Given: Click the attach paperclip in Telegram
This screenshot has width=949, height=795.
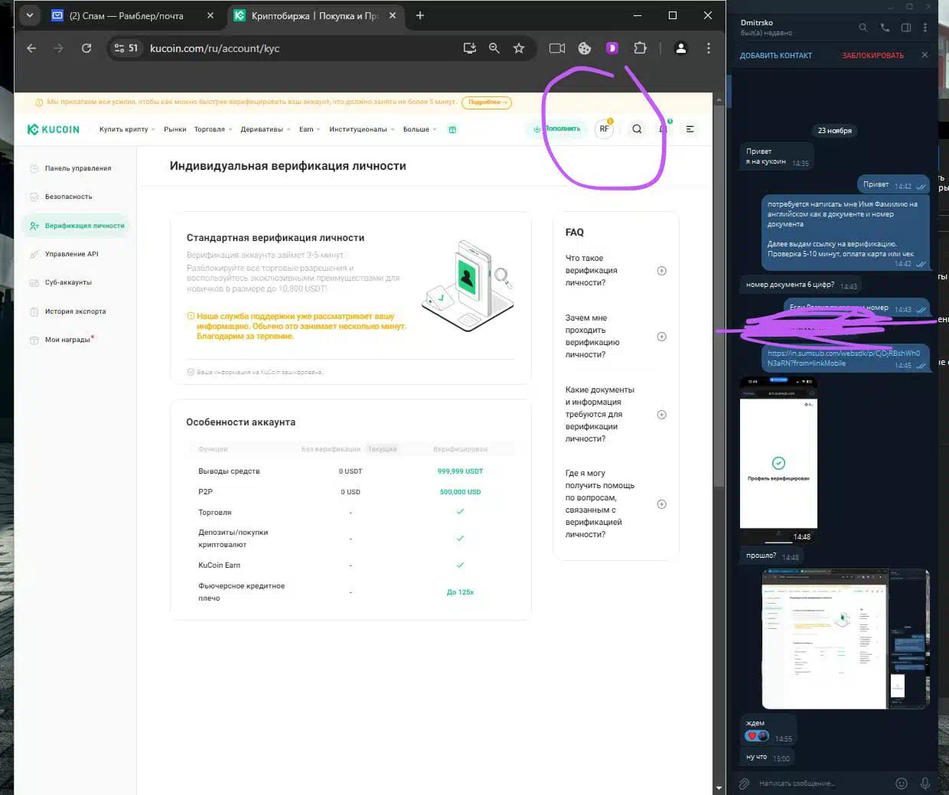Looking at the screenshot, I should click(744, 783).
